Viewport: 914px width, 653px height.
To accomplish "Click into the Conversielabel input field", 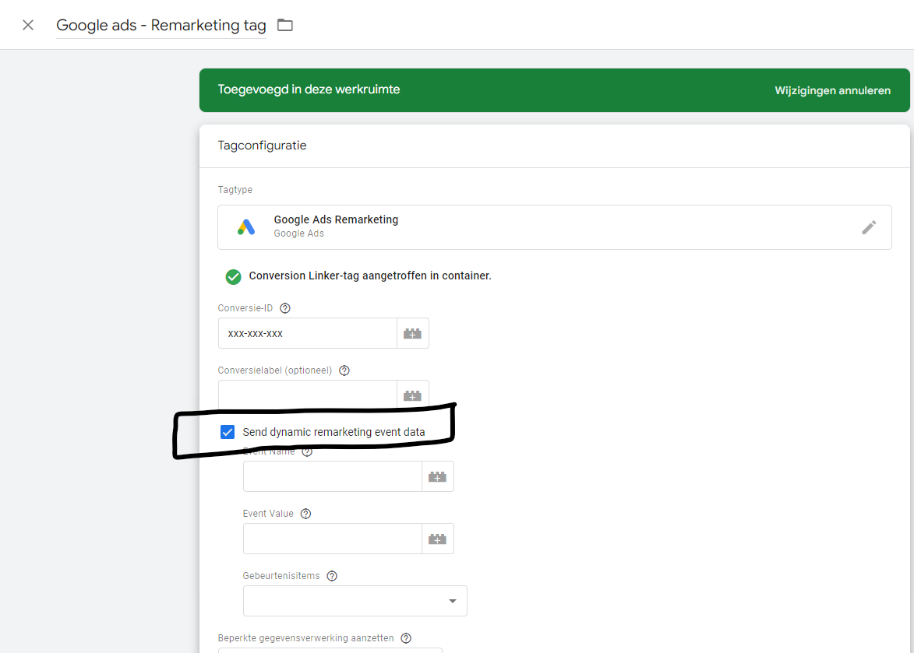I will coord(307,394).
